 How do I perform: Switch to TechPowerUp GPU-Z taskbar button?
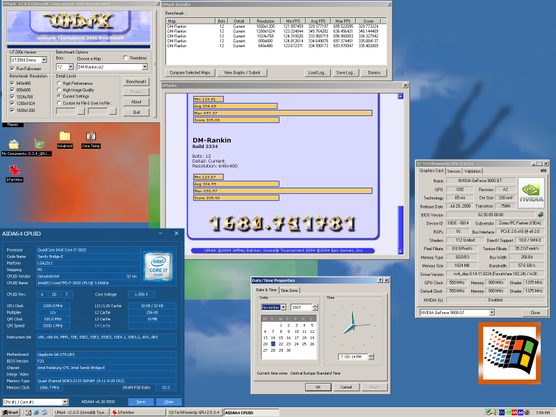(195, 412)
